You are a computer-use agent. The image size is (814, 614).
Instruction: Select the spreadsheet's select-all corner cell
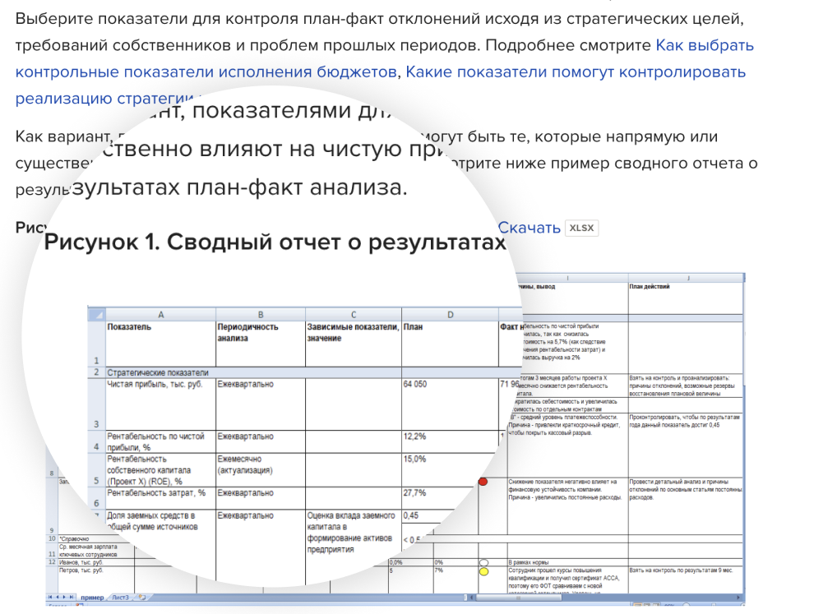[x=96, y=315]
